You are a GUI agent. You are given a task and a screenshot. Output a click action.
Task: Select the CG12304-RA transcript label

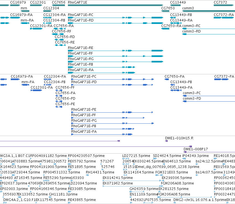[x=54, y=15]
